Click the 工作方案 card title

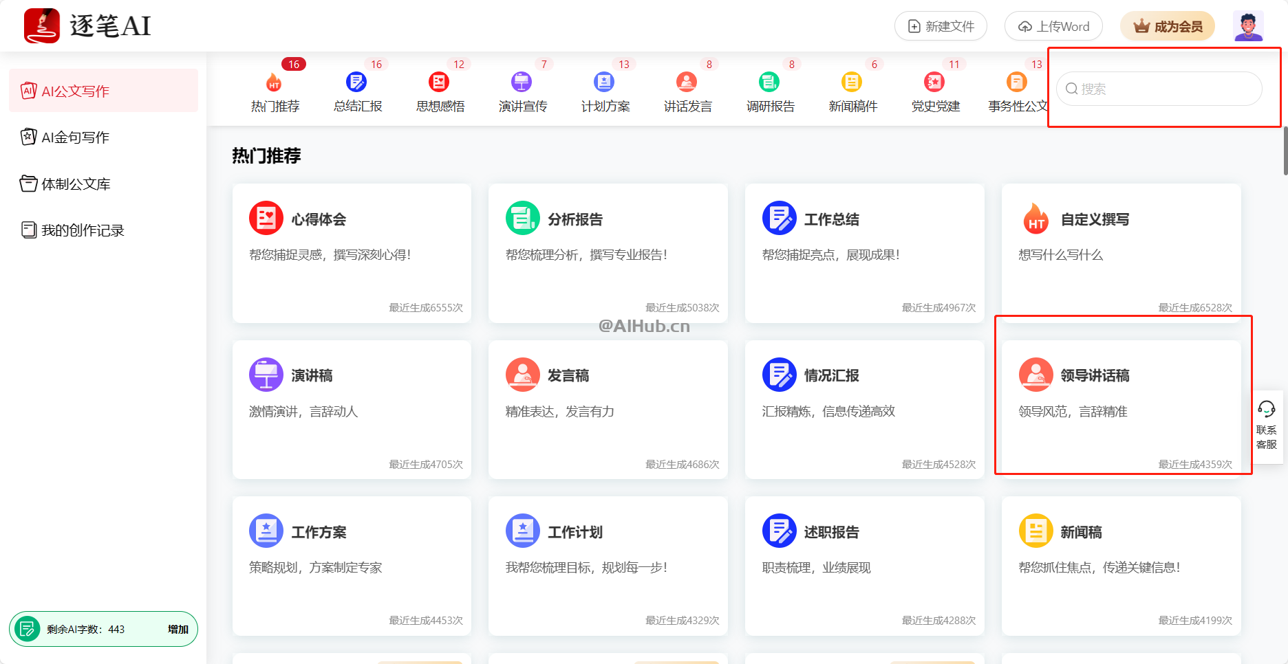click(319, 532)
